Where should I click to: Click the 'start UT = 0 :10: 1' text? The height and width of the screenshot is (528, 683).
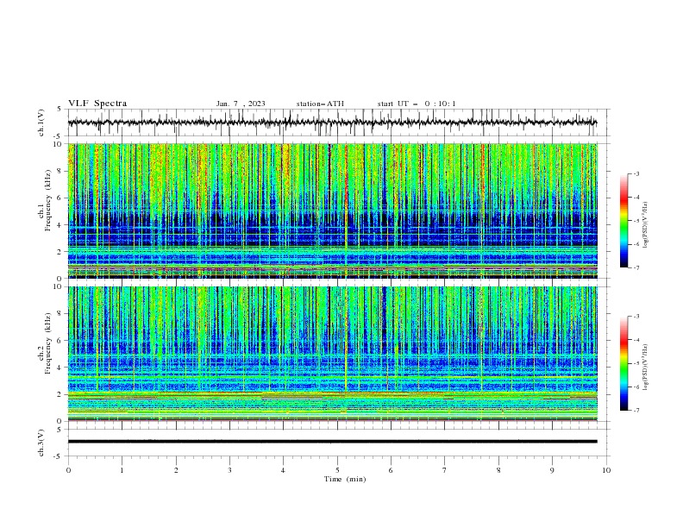417,104
